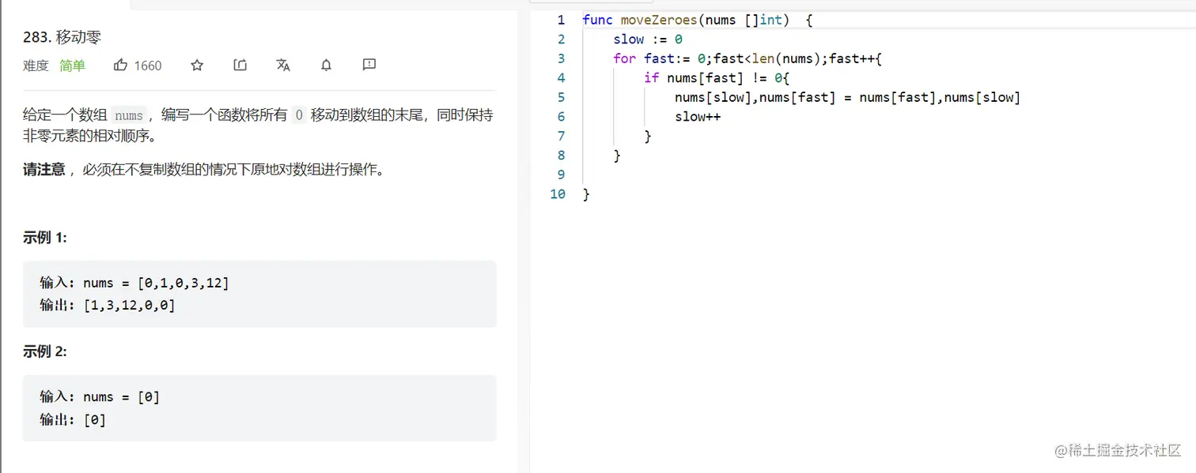Click the star favorite icon
Viewport: 1196px width, 473px height.
tap(197, 65)
